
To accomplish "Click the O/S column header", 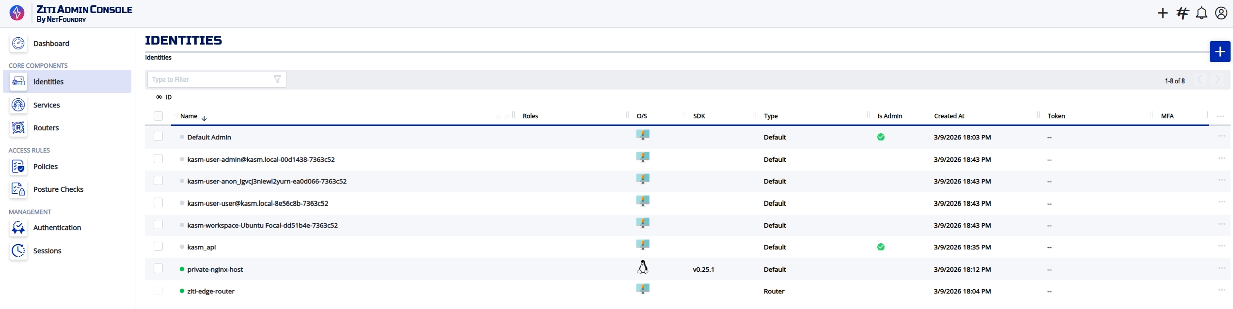I will (x=642, y=116).
